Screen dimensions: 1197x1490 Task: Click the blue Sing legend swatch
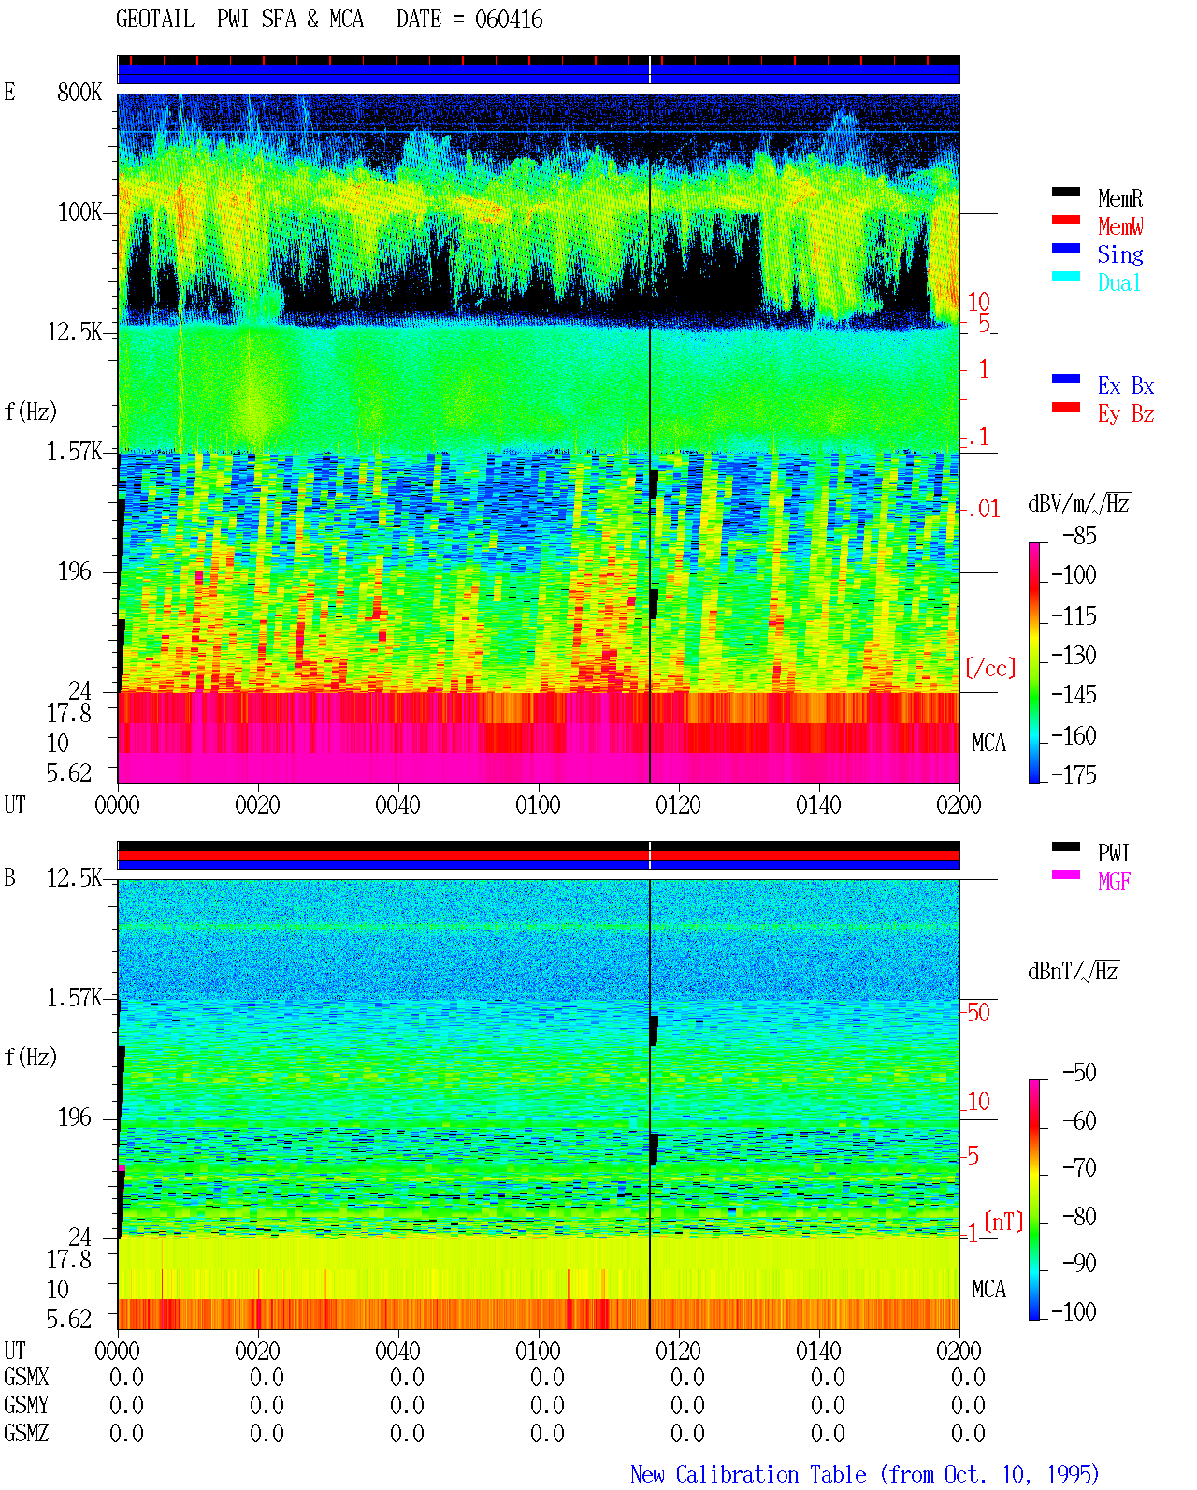(x=1066, y=248)
